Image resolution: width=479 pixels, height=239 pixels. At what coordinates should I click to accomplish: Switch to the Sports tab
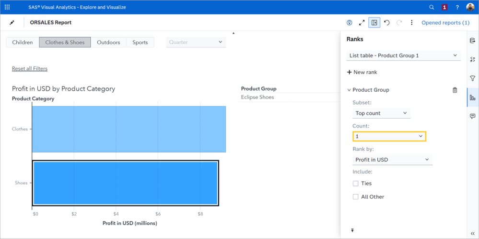(140, 42)
